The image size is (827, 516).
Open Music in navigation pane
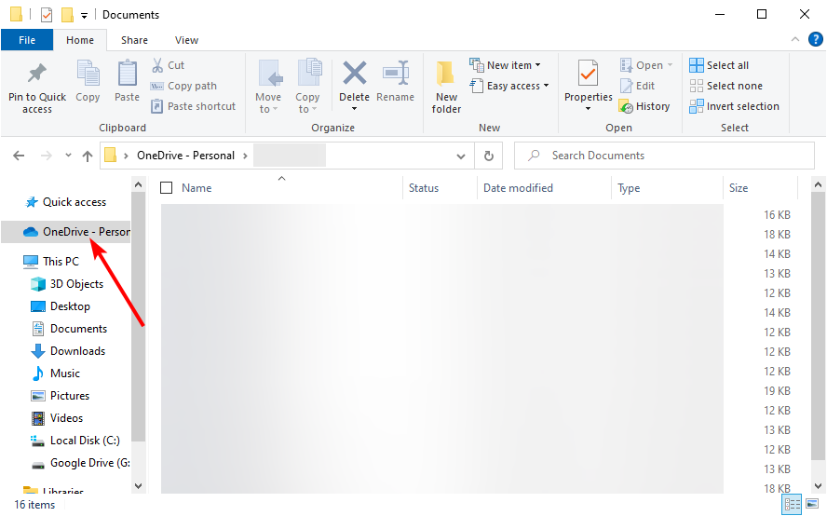55,373
